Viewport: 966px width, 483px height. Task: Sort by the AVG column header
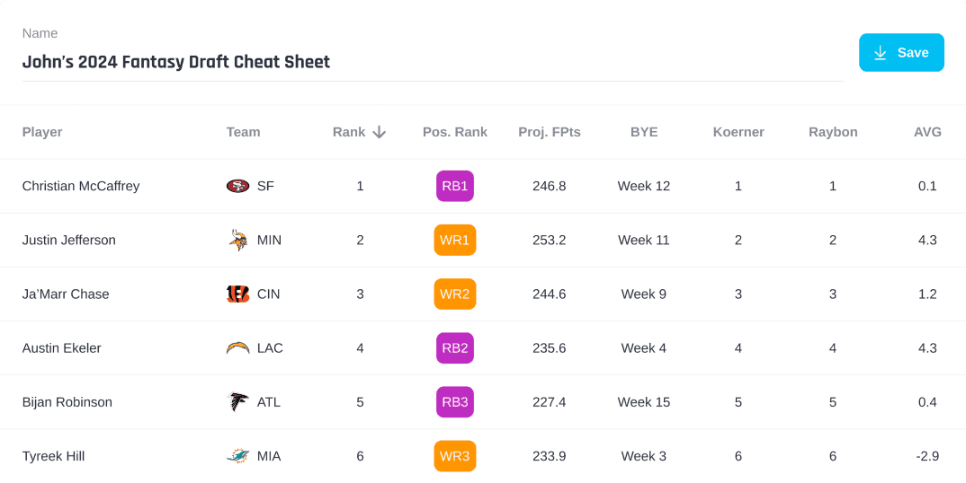tap(927, 132)
